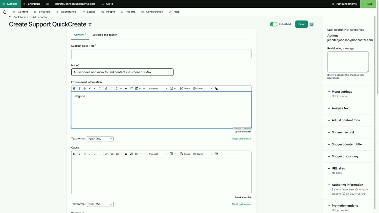Open OpenAI dropdown in Cause editor
379x213 pixels.
203,154
